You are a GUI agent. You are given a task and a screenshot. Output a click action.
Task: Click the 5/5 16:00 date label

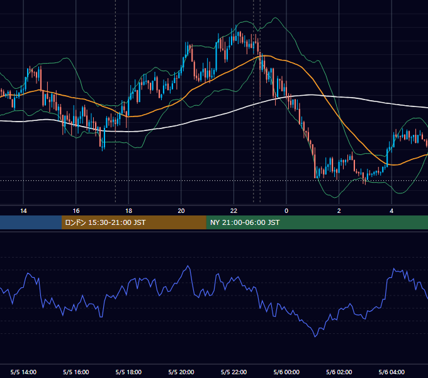pyautogui.click(x=76, y=372)
